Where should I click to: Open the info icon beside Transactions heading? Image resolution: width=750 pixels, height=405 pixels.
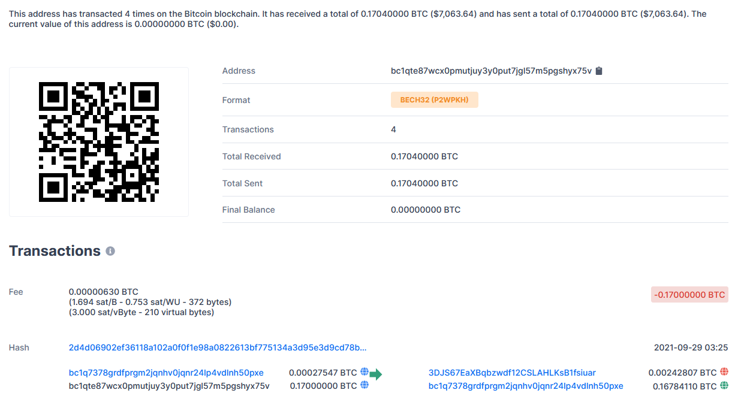click(x=110, y=251)
